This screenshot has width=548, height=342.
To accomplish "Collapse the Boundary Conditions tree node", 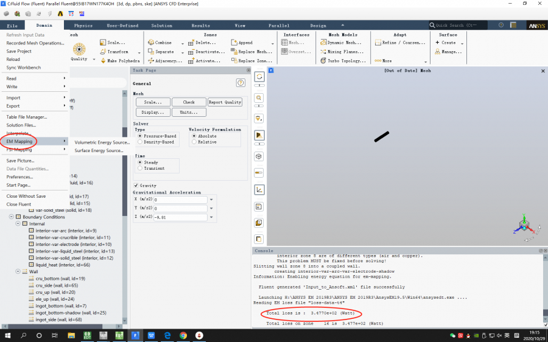I will point(12,217).
